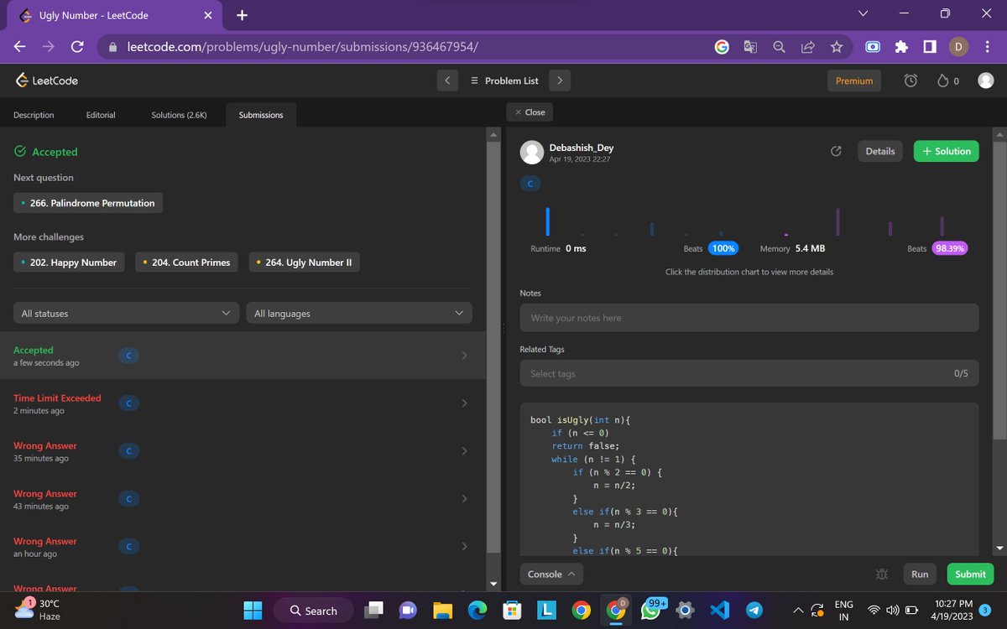This screenshot has height=629, width=1007.
Task: Click the taskbar Search box
Action: [x=312, y=611]
